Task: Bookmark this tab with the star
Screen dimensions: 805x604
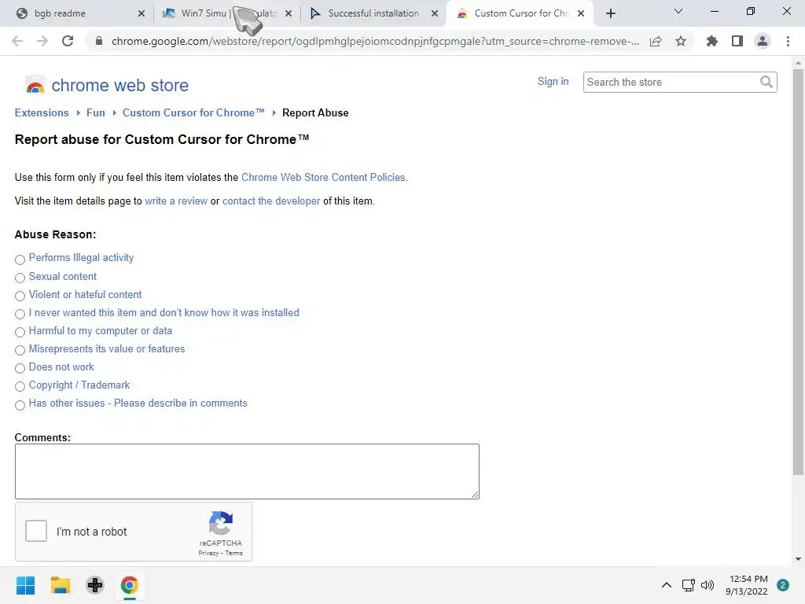Action: point(681,41)
